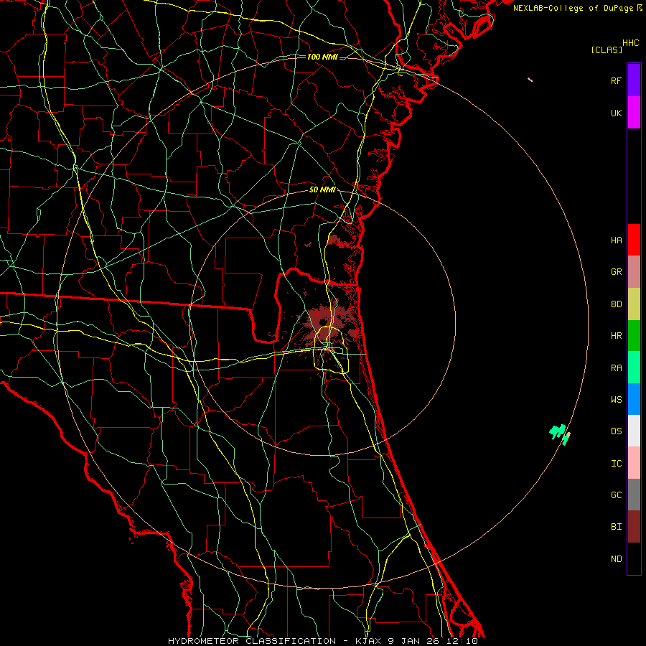Image resolution: width=646 pixels, height=646 pixels.
Task: Click the HR legend label
Action: (x=616, y=336)
